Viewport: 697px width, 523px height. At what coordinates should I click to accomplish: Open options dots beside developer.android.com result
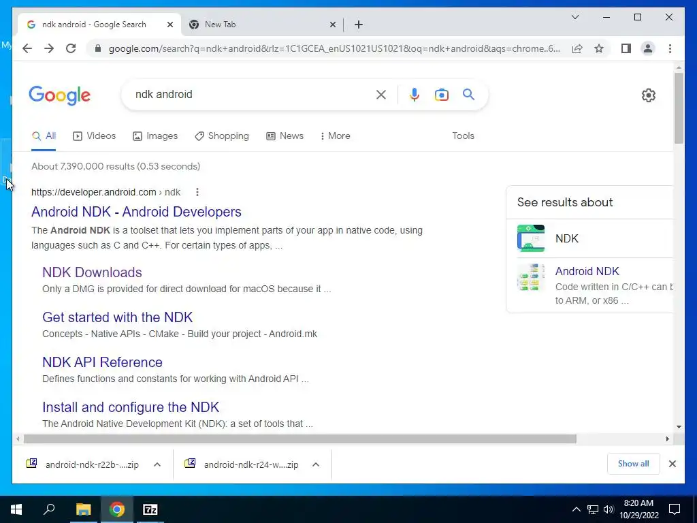[197, 192]
